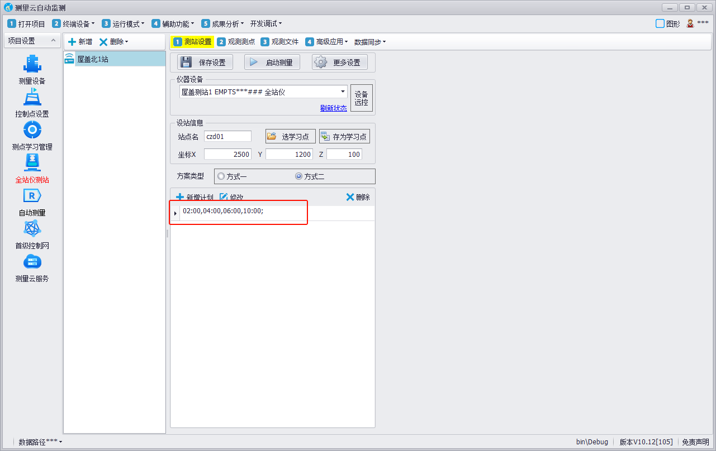Image resolution: width=716 pixels, height=451 pixels.
Task: Select 方式二 radio option
Action: [x=298, y=176]
